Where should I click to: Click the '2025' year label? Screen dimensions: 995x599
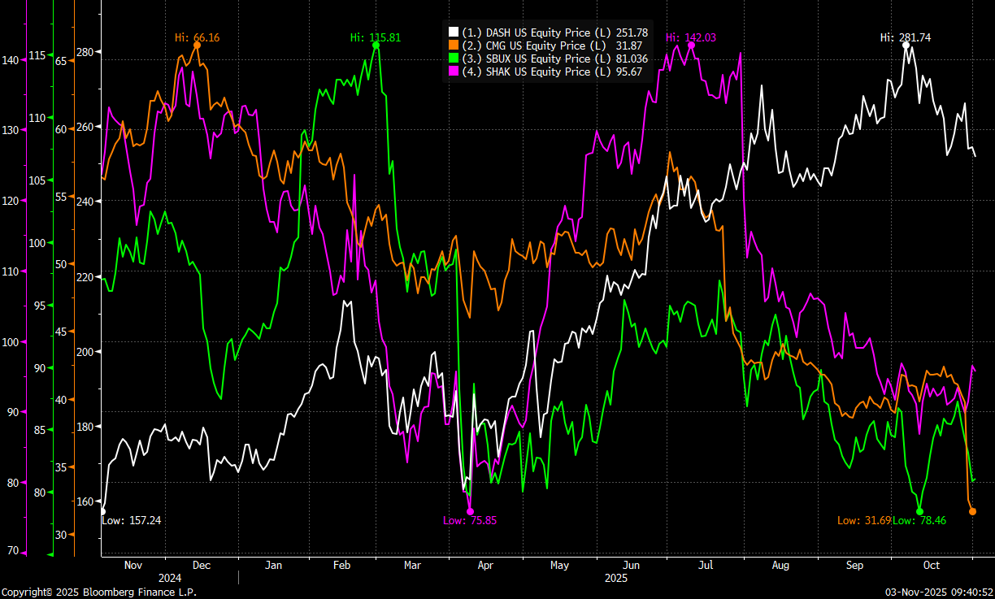pos(615,578)
